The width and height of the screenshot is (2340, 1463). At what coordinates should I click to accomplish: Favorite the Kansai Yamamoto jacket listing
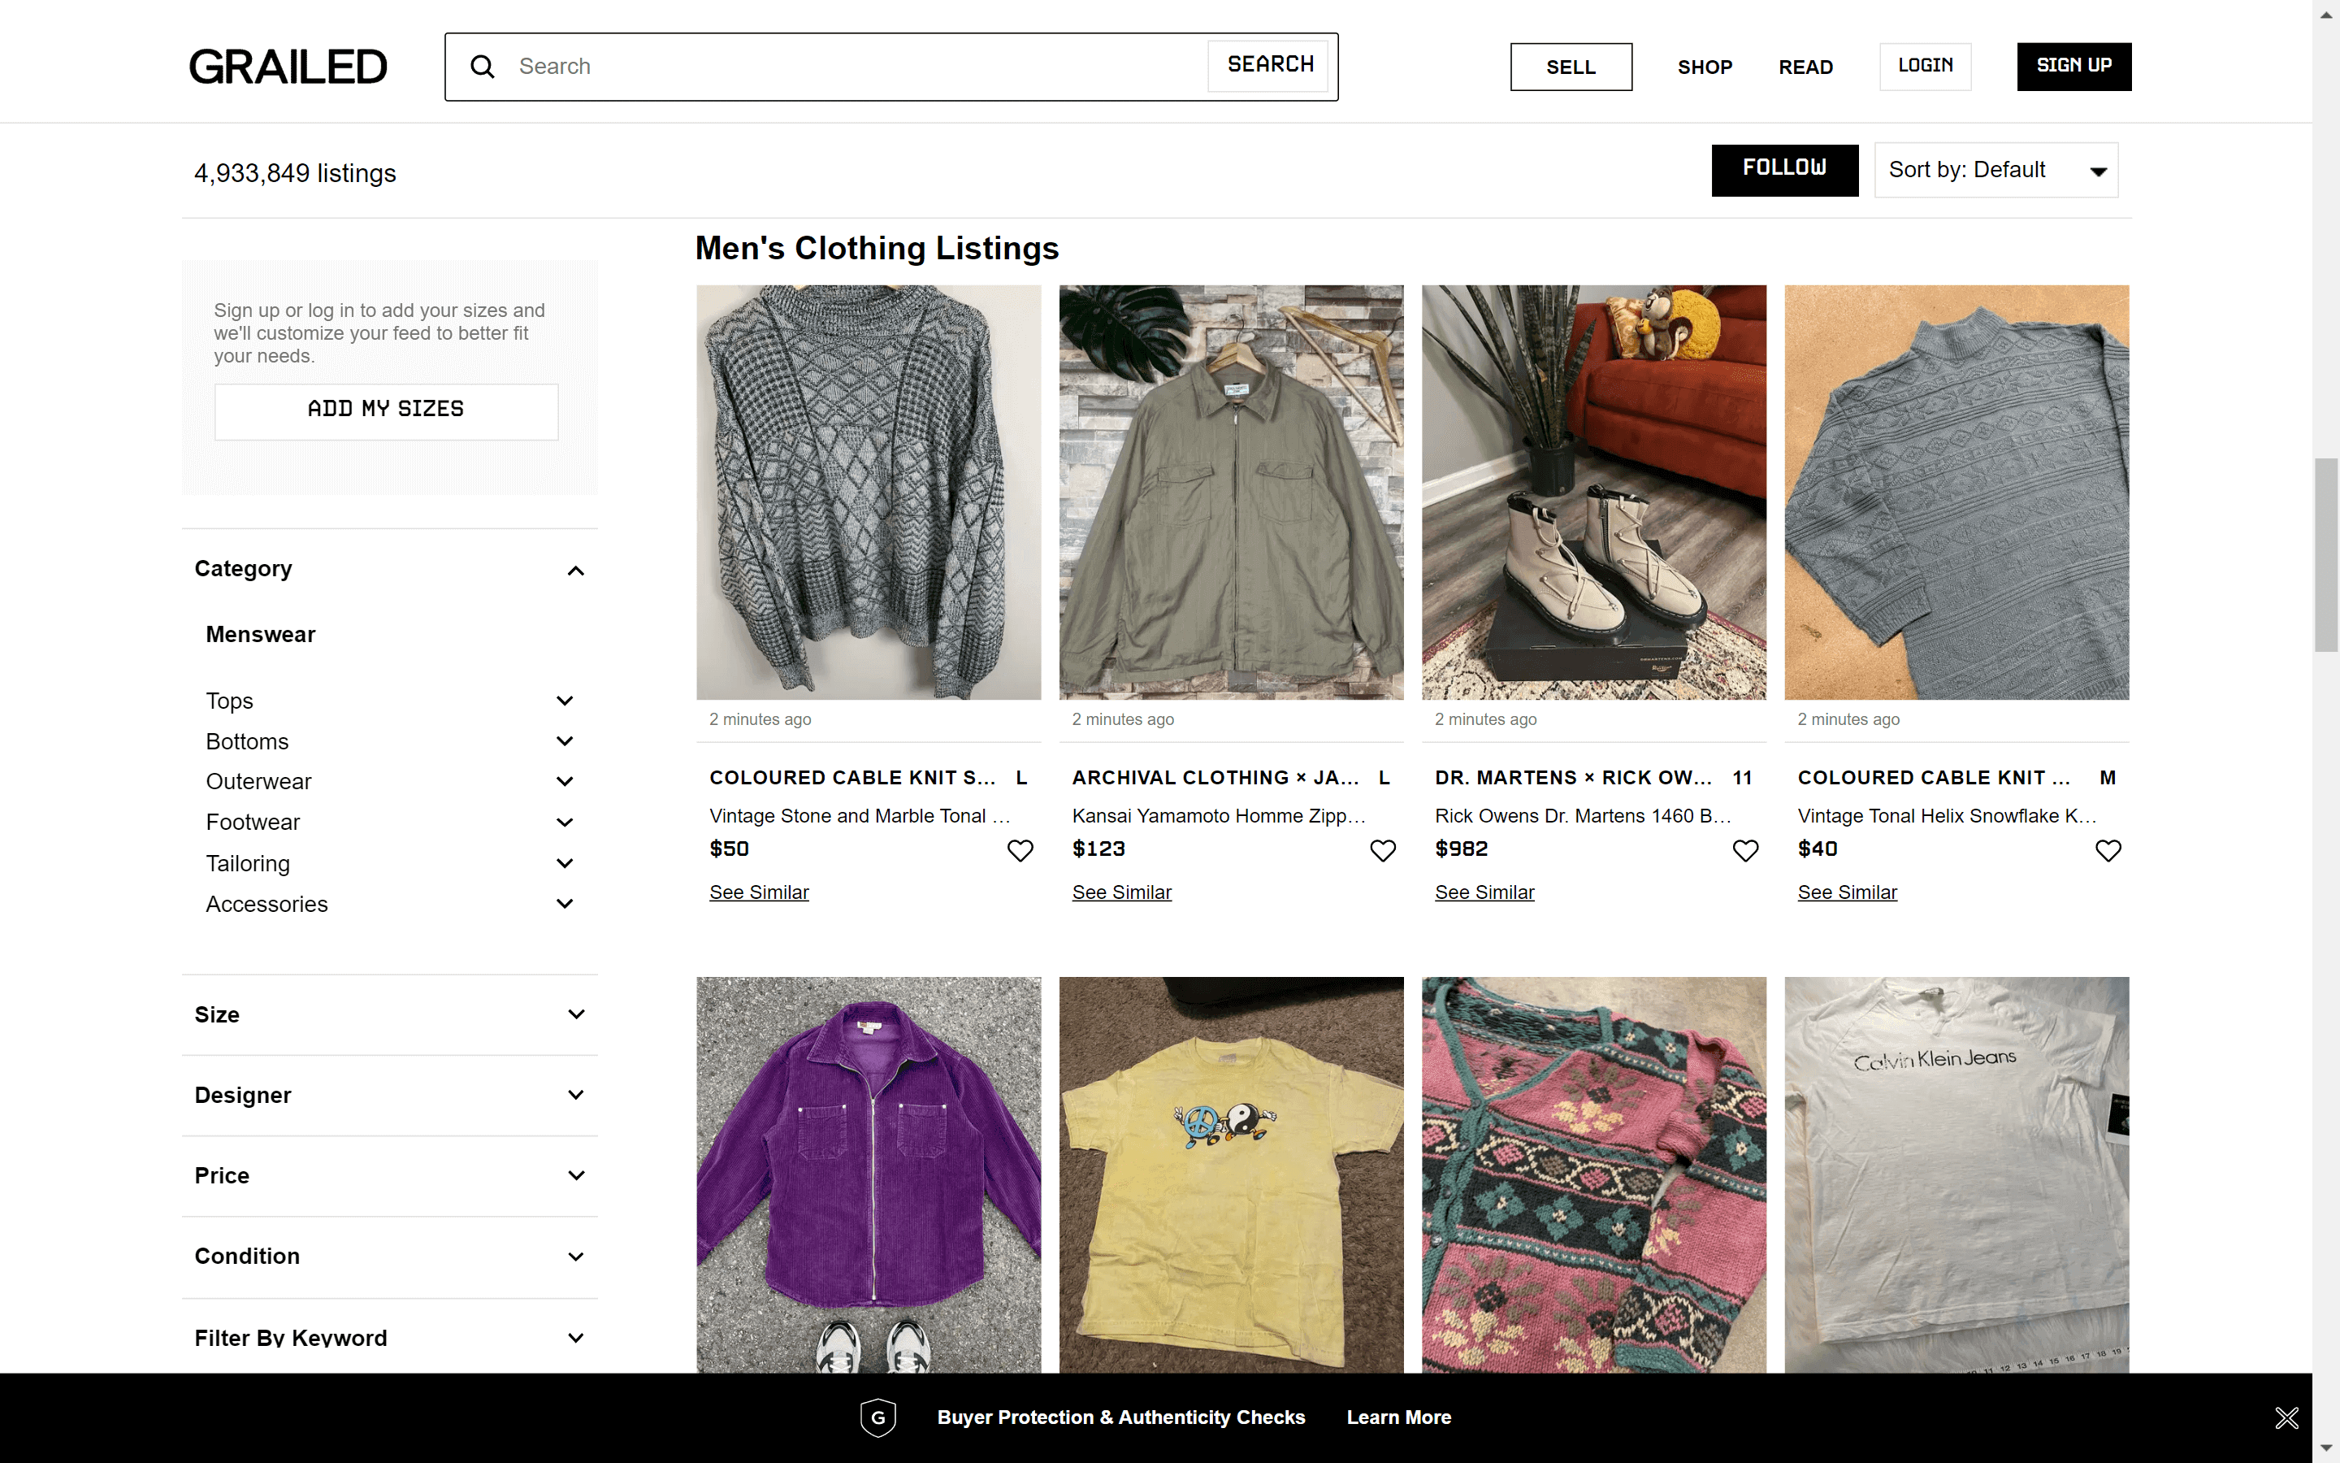tap(1383, 850)
